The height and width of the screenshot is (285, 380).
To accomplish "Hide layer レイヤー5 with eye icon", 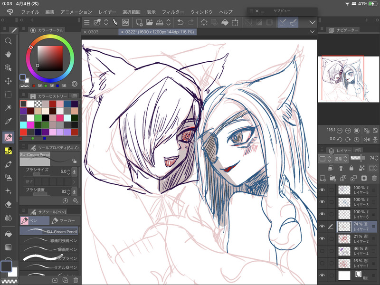I will click(322, 190).
